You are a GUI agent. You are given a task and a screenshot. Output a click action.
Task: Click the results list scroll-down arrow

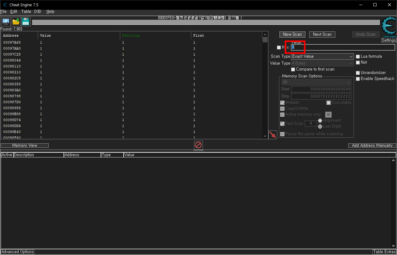265,136
